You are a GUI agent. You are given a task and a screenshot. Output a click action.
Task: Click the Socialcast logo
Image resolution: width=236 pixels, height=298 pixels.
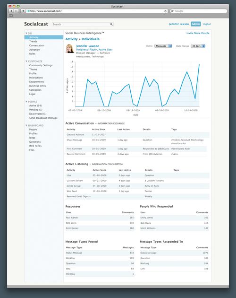point(36,24)
